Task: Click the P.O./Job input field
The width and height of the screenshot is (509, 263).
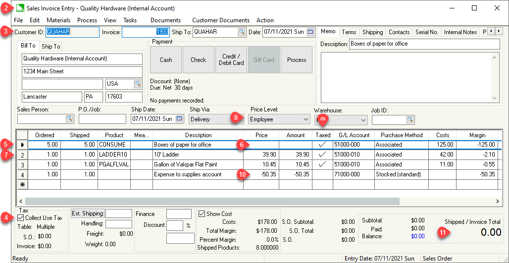Action: [x=102, y=119]
